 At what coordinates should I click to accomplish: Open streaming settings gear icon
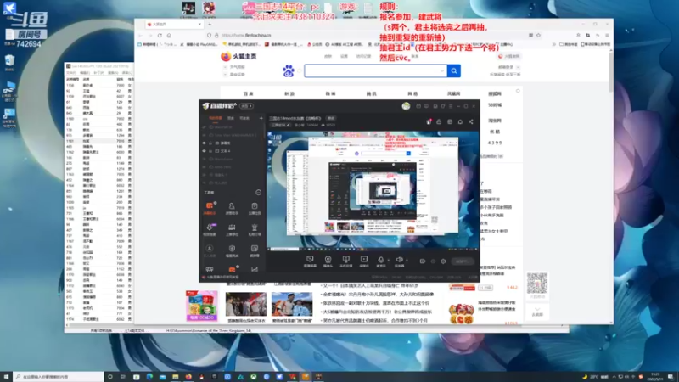(x=443, y=261)
